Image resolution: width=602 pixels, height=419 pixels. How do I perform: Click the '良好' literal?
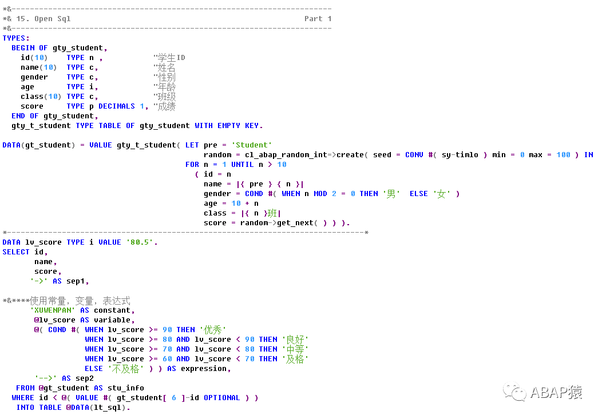pyautogui.click(x=295, y=340)
